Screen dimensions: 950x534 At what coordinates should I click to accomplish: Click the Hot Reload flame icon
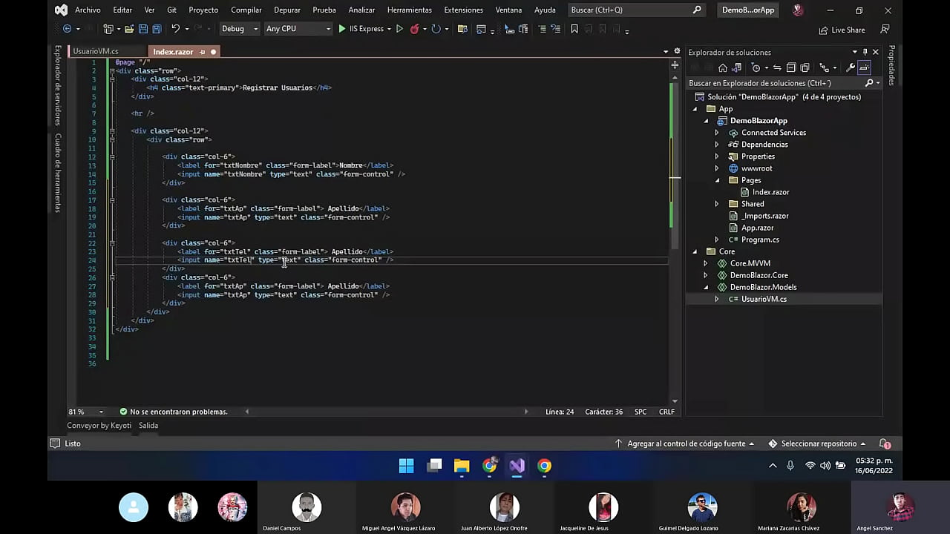coord(415,29)
